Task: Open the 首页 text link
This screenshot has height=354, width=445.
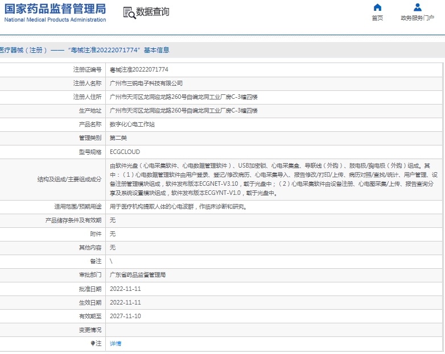Action: coord(377,18)
